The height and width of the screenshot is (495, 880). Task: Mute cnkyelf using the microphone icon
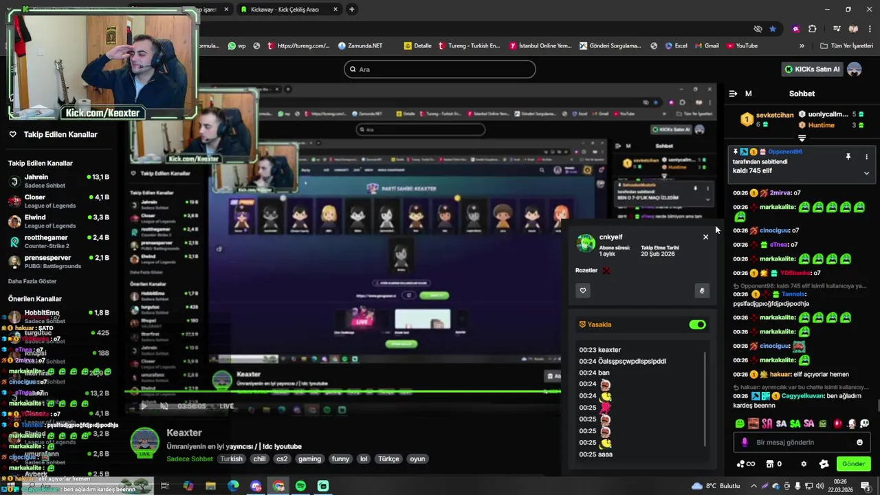pyautogui.click(x=701, y=291)
